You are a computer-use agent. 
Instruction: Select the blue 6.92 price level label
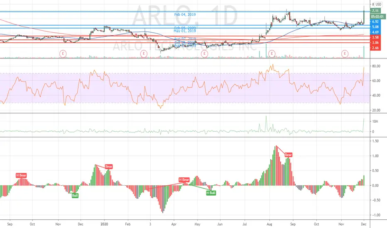pyautogui.click(x=375, y=22)
